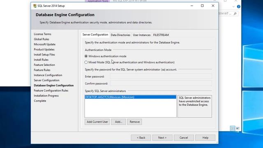263x148 pixels.
Task: Select DESKTOP-AIG27CS\Movicon administrator entry
Action: 131,97
